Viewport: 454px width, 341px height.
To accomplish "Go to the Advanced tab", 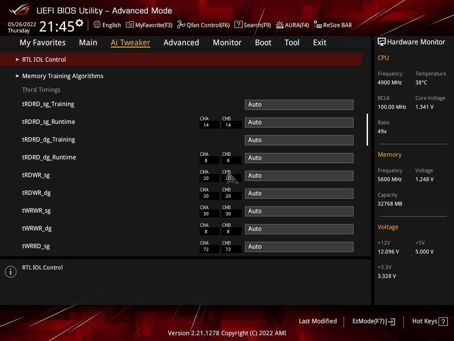I will pyautogui.click(x=181, y=43).
